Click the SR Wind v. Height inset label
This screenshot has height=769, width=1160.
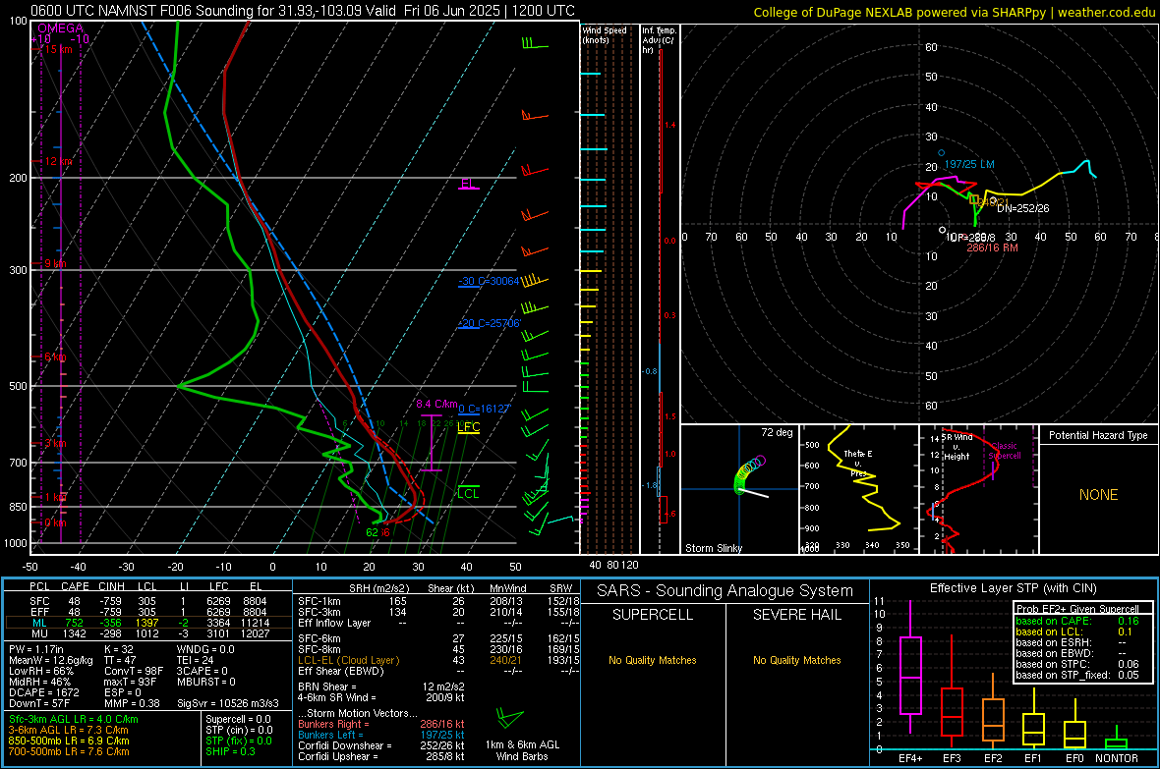957,447
